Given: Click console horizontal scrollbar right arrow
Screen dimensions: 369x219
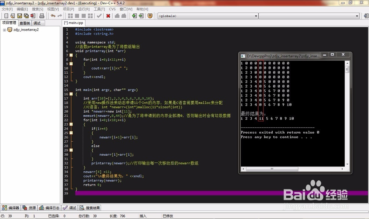Looking at the screenshot, I should coord(342,169).
